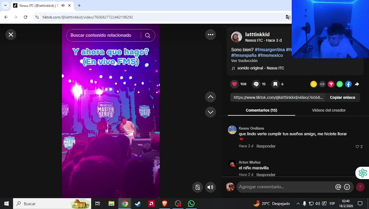Click Ver traducción link
Image resolution: width=369 pixels, height=209 pixels.
(244, 61)
